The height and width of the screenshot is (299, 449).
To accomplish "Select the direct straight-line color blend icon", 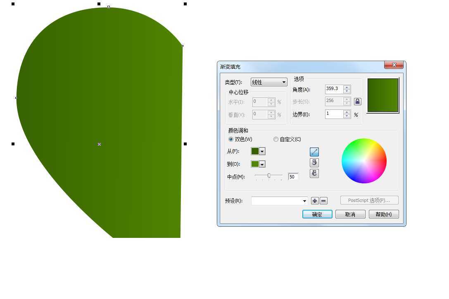I will 314,152.
